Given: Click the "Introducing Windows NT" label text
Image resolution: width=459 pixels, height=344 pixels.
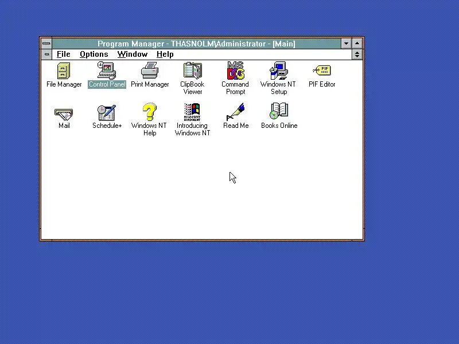Looking at the screenshot, I should 192,129.
